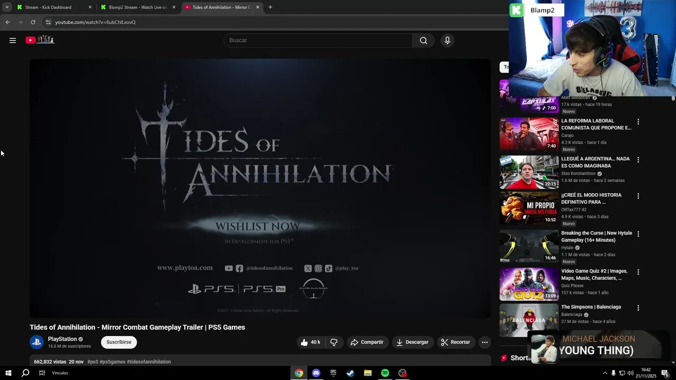Open Breaking the Curse Hytale thumbnail

coord(529,246)
